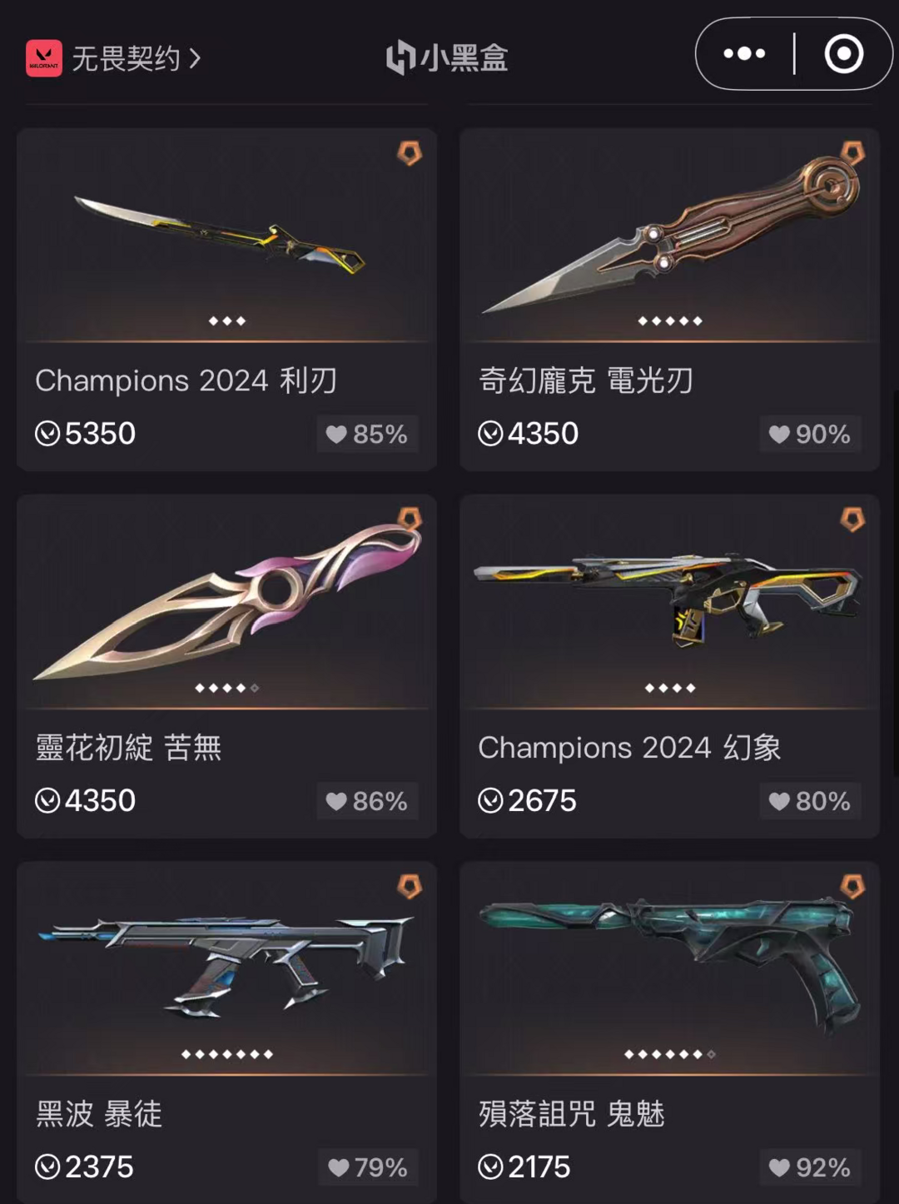Click orange badge on Champions 2024 利刃 card
This screenshot has width=899, height=1204.
(410, 152)
